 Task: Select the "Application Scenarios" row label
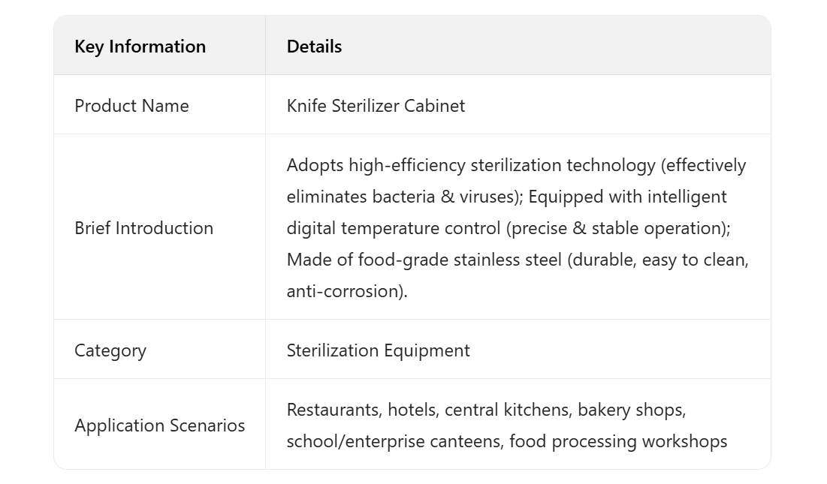(x=159, y=425)
